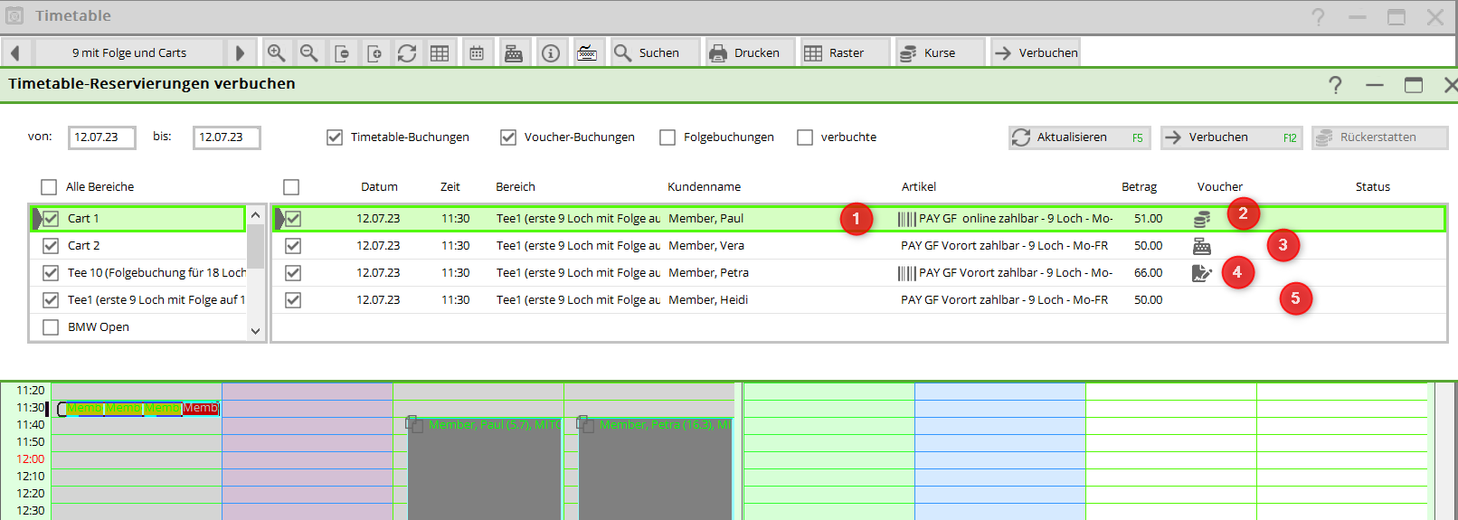Viewport: 1458px width, 520px height.
Task: Open the info circle icon
Action: (x=551, y=53)
